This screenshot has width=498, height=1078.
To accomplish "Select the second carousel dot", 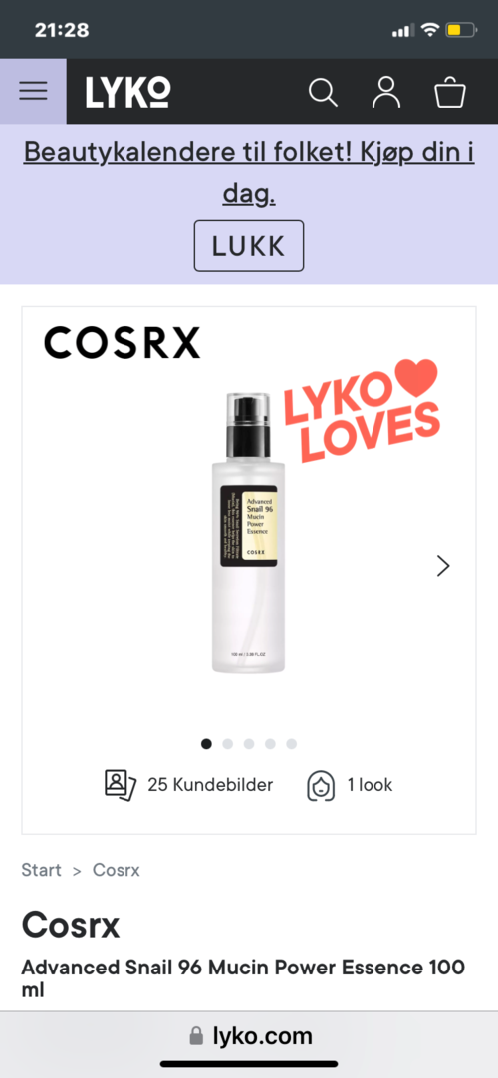I will coord(228,744).
